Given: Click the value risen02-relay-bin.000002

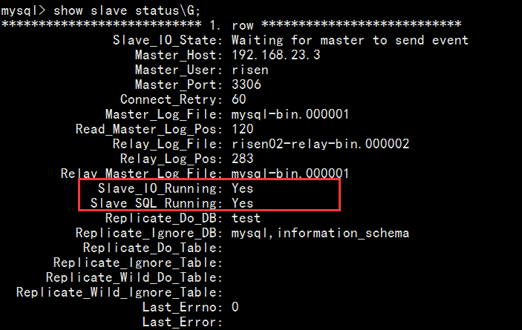Looking at the screenshot, I should 320,144.
